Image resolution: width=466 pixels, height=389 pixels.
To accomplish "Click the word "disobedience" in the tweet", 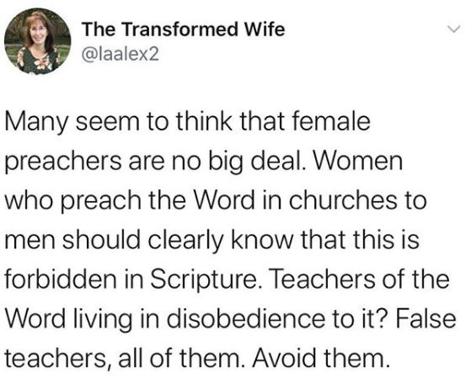I will click(246, 318).
